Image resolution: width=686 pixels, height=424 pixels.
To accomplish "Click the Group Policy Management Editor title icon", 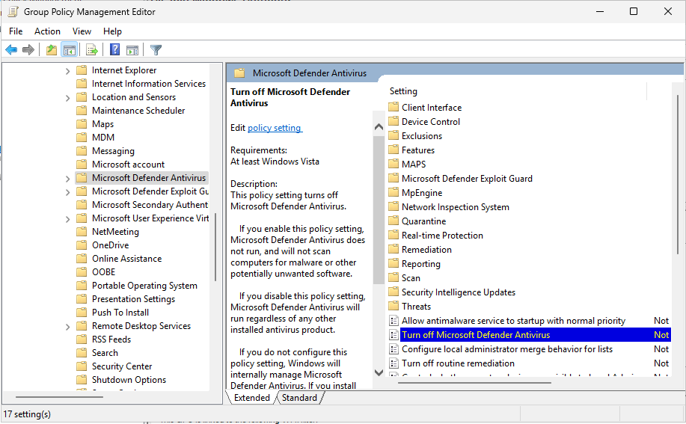I will (13, 12).
